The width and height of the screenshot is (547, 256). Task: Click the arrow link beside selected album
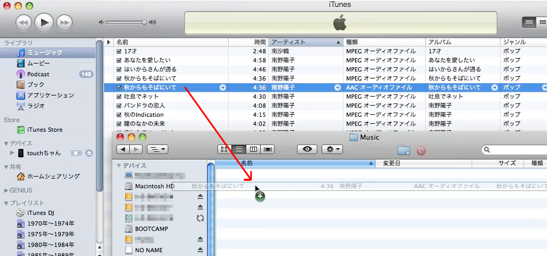[494, 87]
